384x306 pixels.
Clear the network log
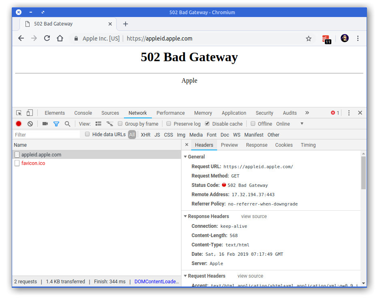click(x=30, y=124)
